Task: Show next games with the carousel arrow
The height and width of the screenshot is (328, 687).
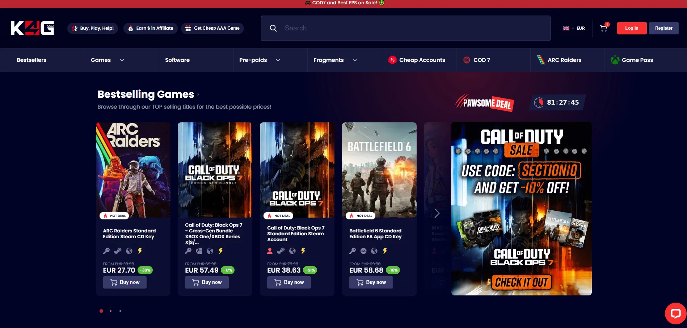Action: [x=437, y=213]
